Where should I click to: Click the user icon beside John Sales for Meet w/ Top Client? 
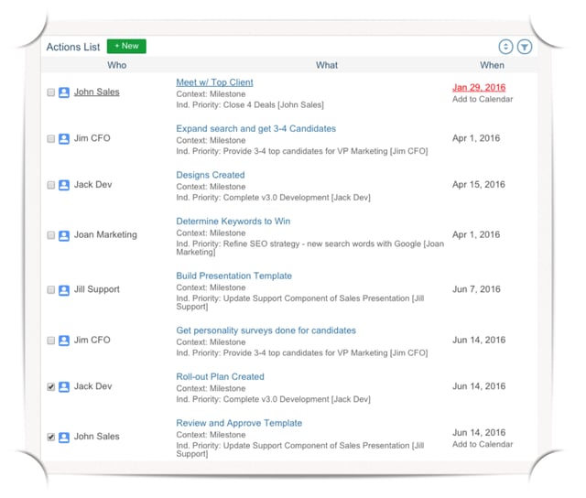[x=64, y=92]
